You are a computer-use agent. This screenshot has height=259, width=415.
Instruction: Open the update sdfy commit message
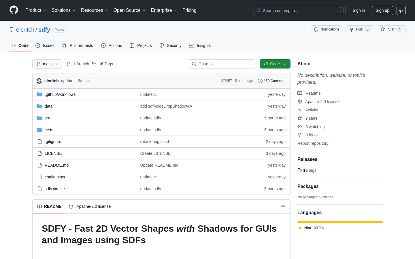[x=71, y=81]
